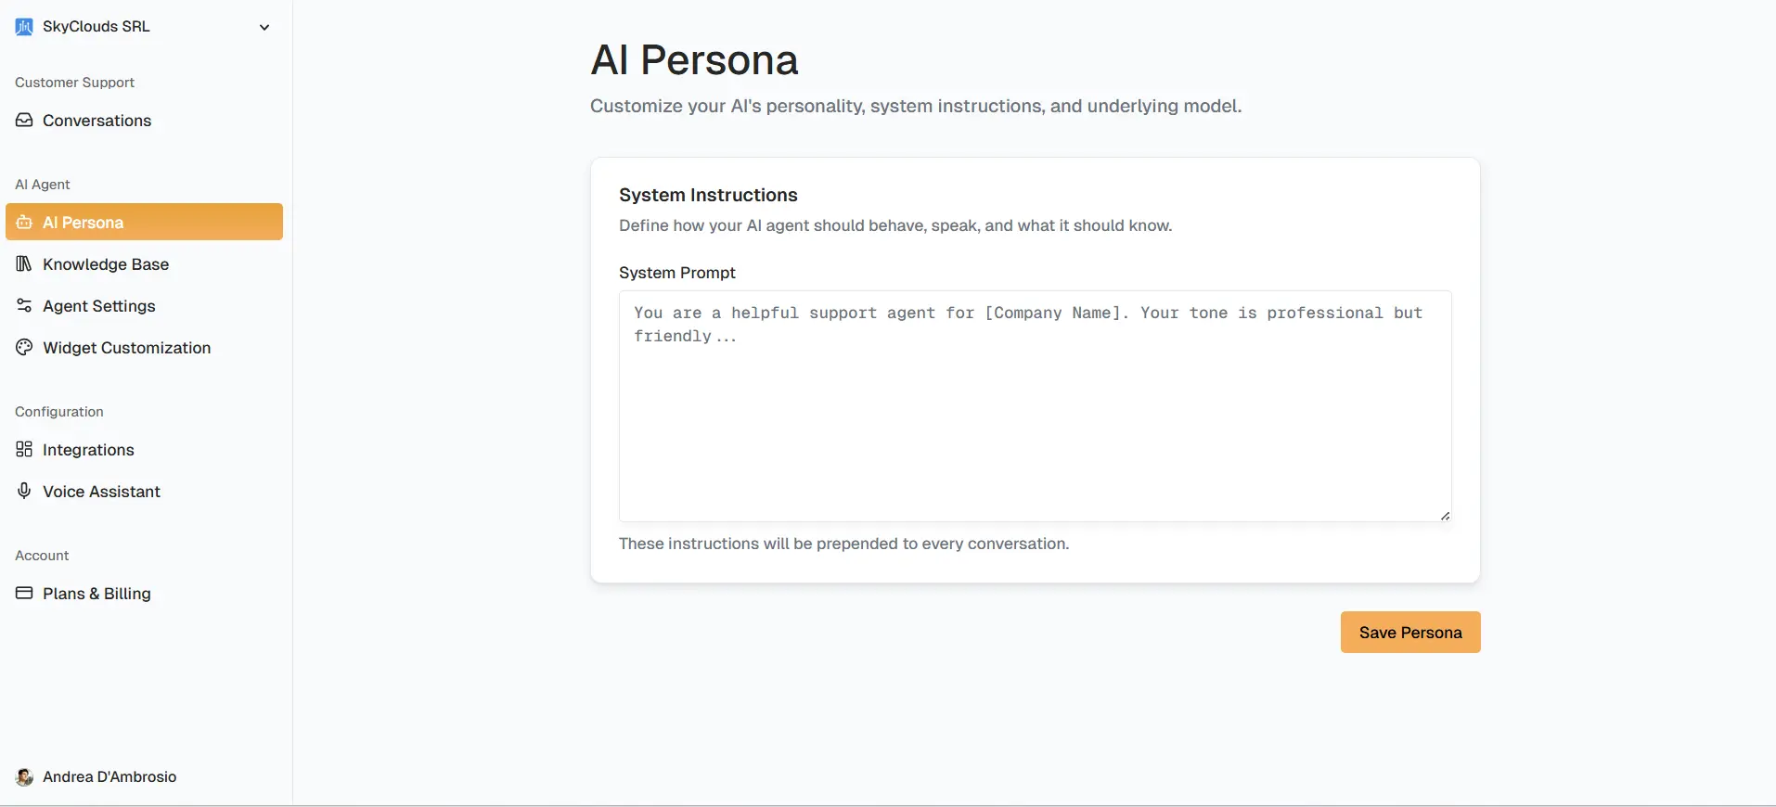This screenshot has width=1776, height=807.
Task: Click the Agent Settings sliders icon
Action: (23, 306)
